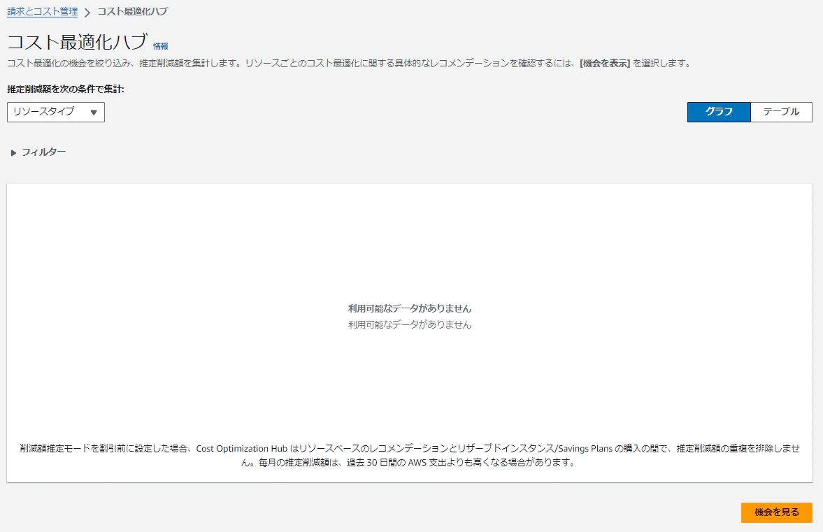The image size is (823, 532).
Task: Select the 情報 info link beside the page title
Action: 160,46
